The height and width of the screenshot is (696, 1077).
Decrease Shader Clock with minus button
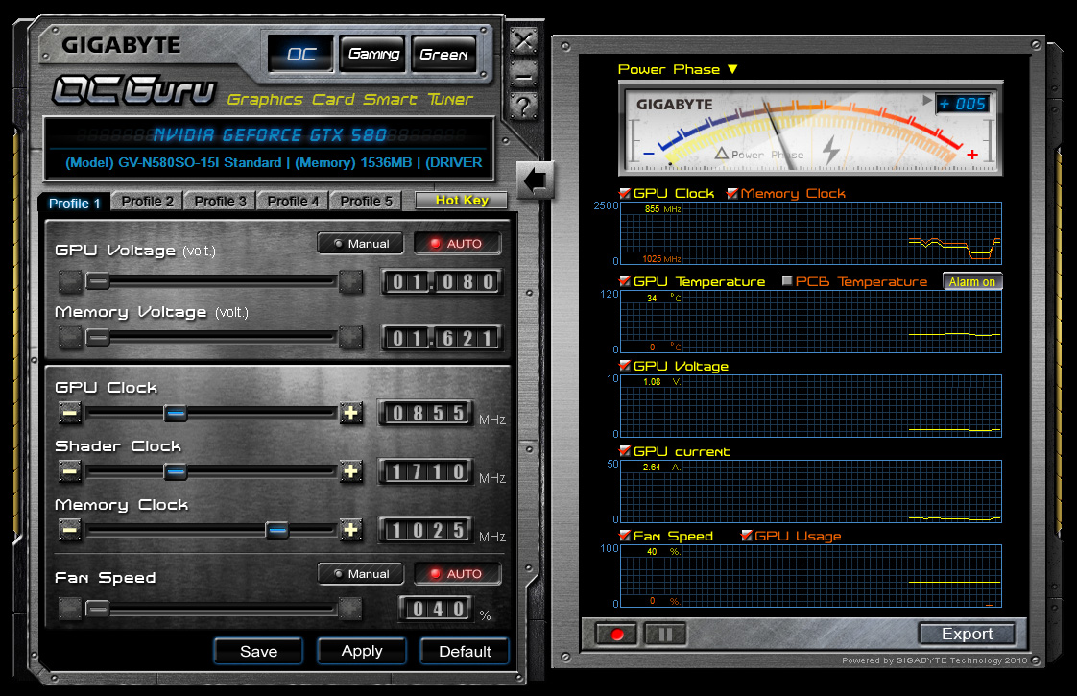coord(69,471)
